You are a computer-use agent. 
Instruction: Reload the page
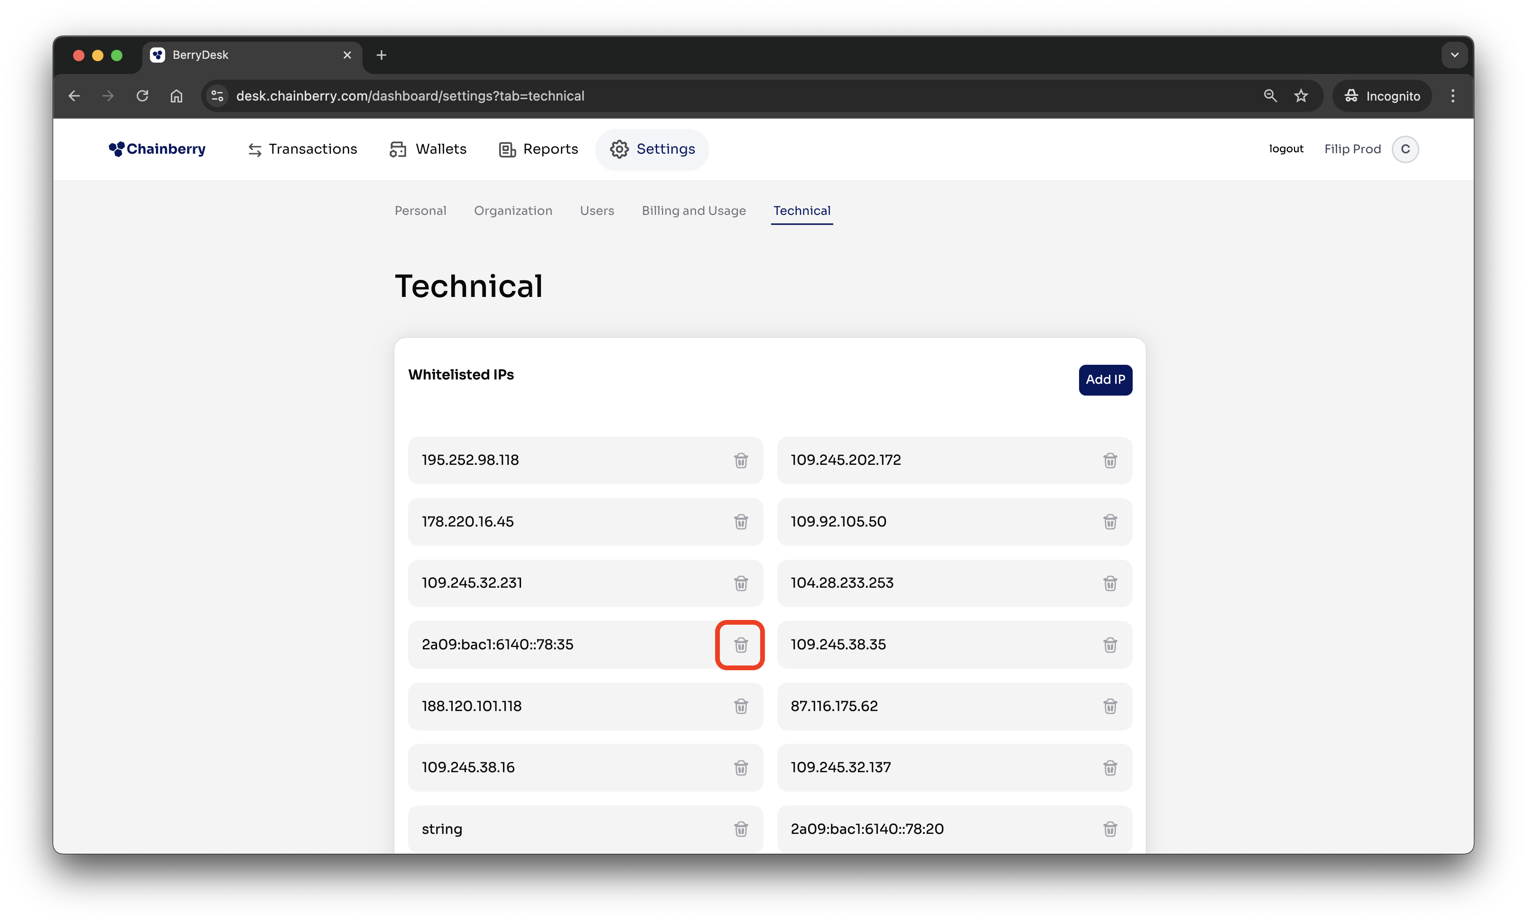coord(142,96)
